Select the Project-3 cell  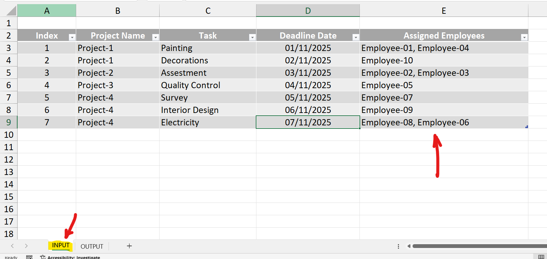click(x=118, y=85)
